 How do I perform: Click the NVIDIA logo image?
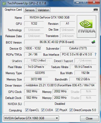point(86,26)
